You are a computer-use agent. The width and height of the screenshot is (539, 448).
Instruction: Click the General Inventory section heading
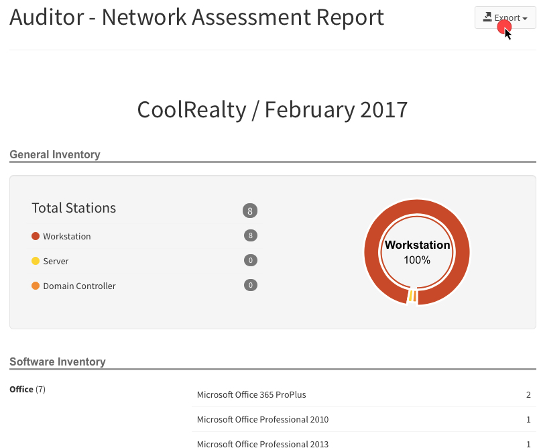pyautogui.click(x=55, y=154)
